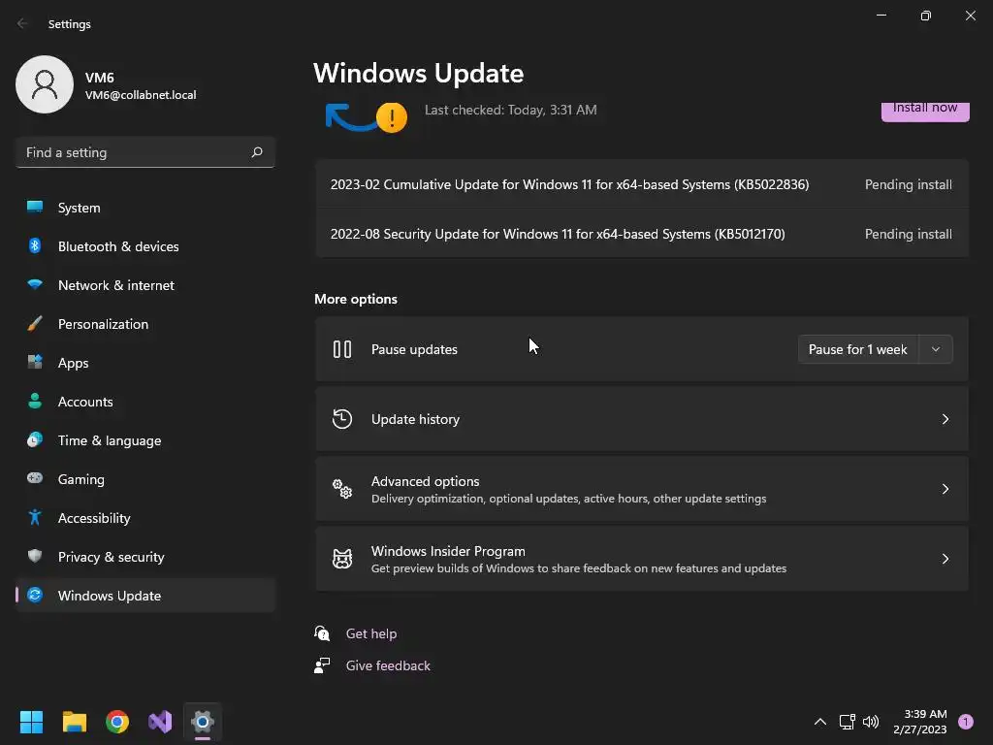Click Install now button

point(925,111)
